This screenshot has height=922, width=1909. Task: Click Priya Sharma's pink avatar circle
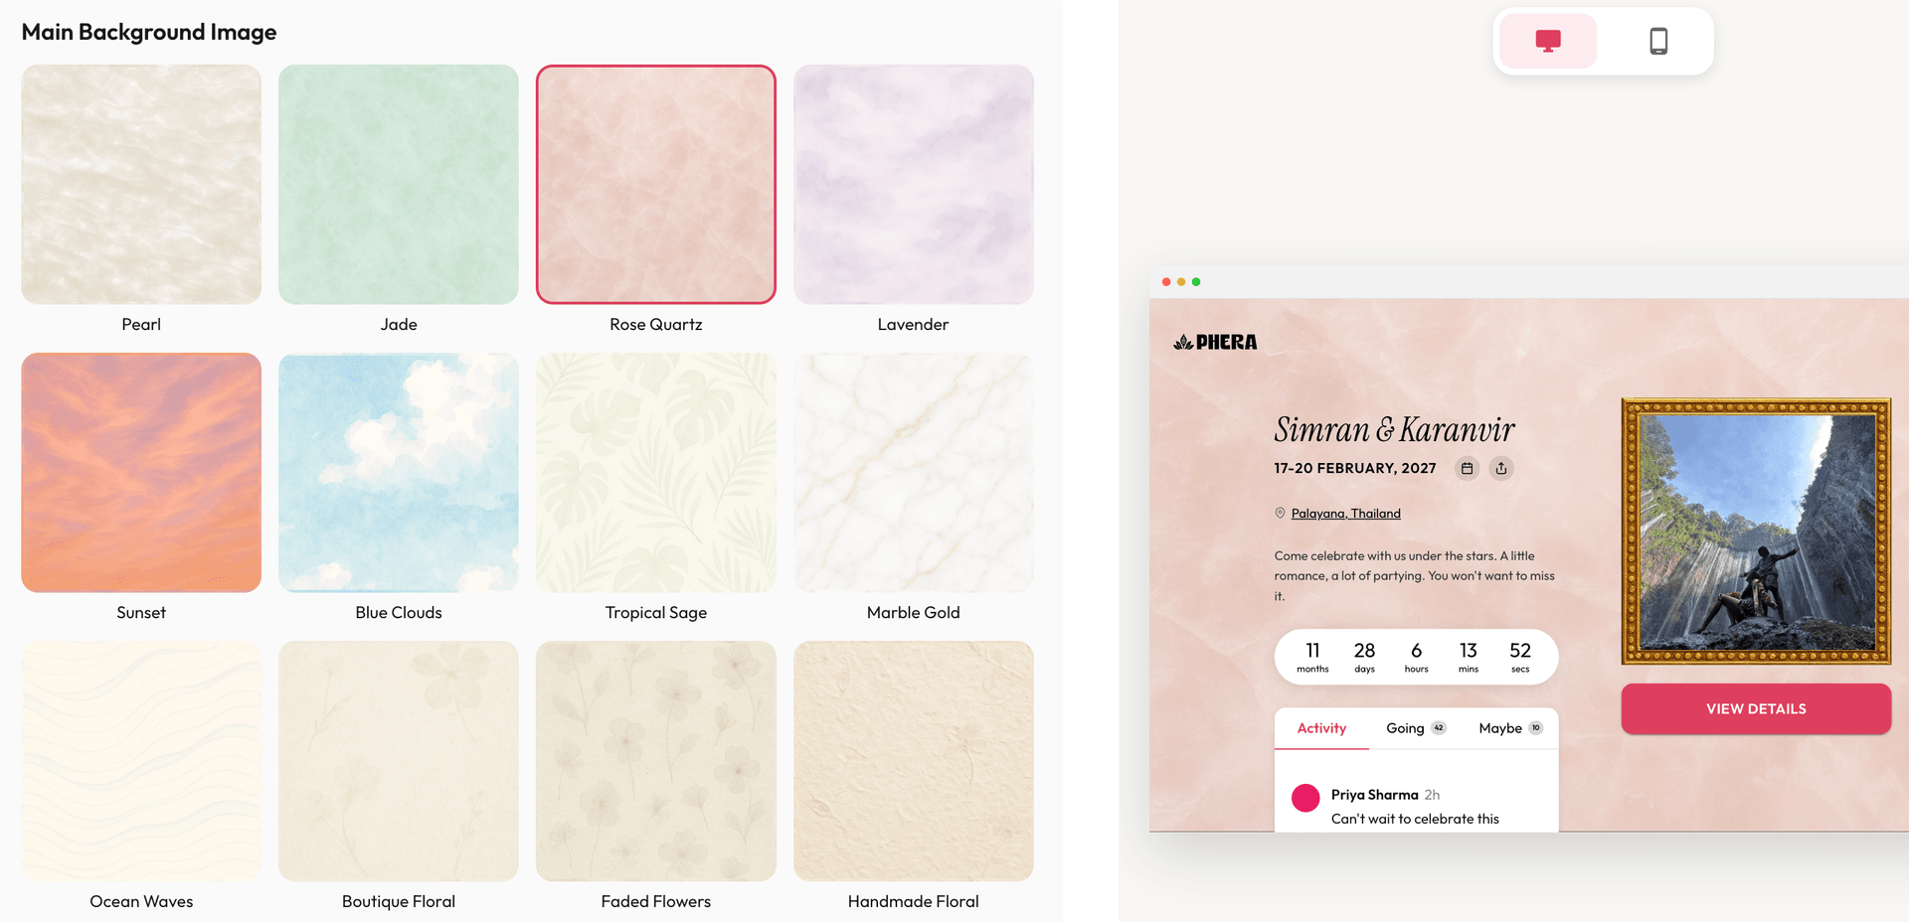(1305, 798)
